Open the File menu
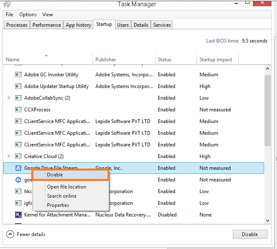277x249 pixels. click(9, 15)
